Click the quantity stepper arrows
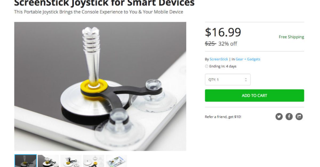Image resolution: width=320 pixels, height=167 pixels. [x=246, y=80]
